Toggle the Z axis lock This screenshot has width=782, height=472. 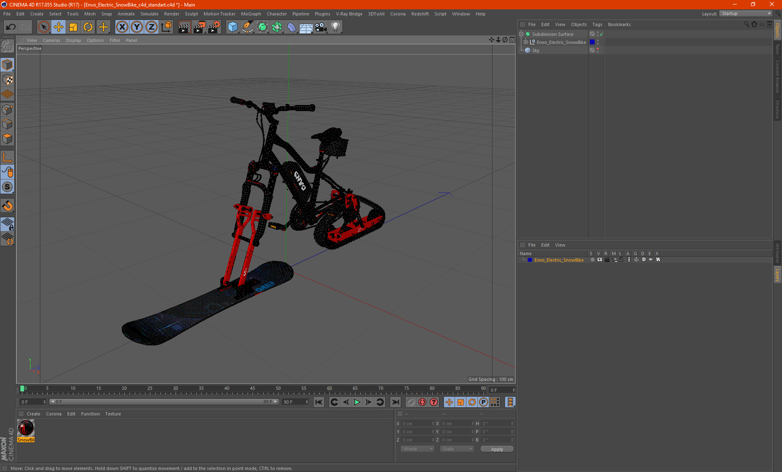pyautogui.click(x=152, y=27)
